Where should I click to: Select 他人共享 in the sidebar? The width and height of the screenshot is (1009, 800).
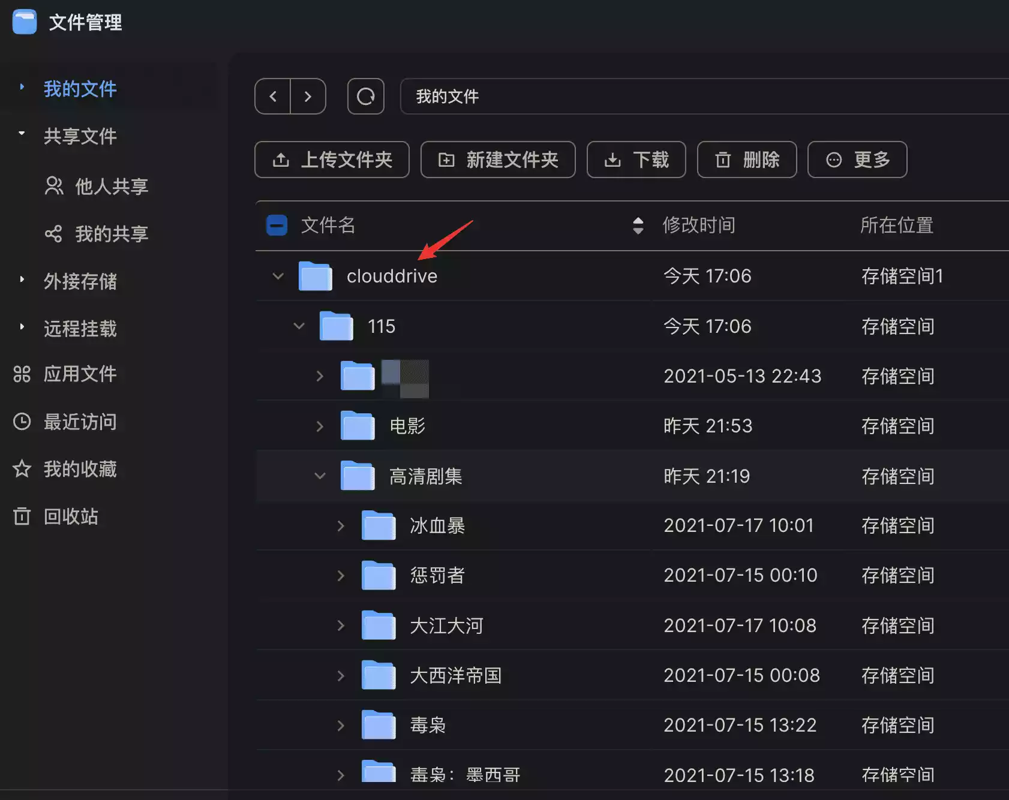click(111, 187)
